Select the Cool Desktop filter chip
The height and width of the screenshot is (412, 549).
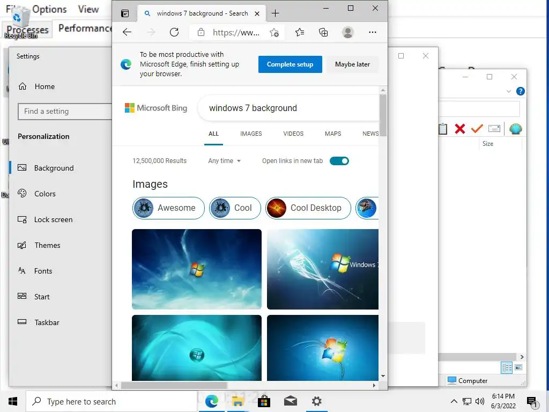tap(308, 208)
